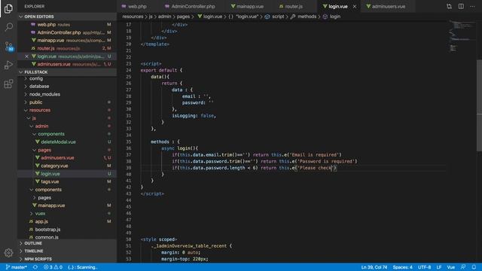482x271 pixels.
Task: Open the Explorer view icon
Action: (x=8, y=8)
